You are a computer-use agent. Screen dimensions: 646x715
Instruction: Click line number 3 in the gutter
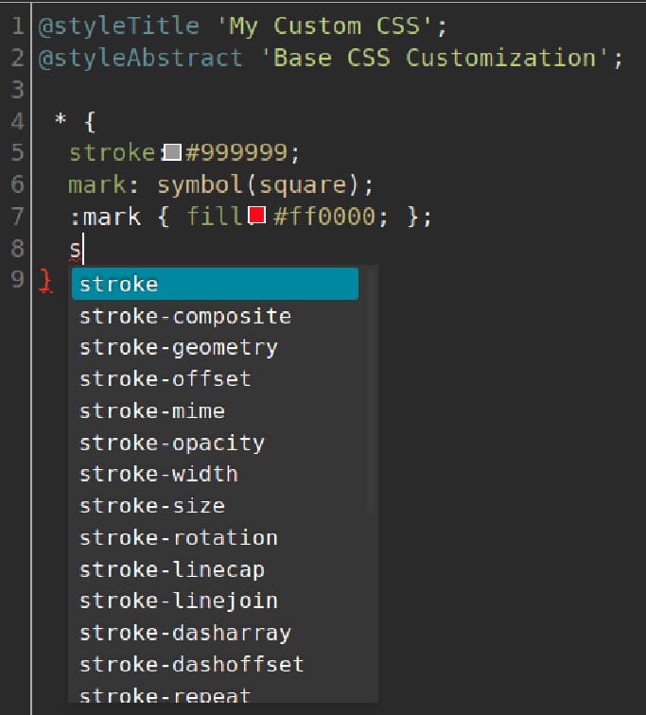(x=17, y=90)
